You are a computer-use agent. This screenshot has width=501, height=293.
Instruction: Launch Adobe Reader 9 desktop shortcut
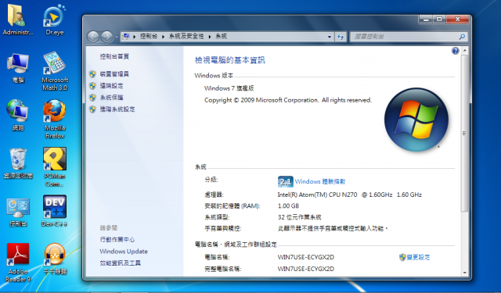pyautogui.click(x=18, y=263)
